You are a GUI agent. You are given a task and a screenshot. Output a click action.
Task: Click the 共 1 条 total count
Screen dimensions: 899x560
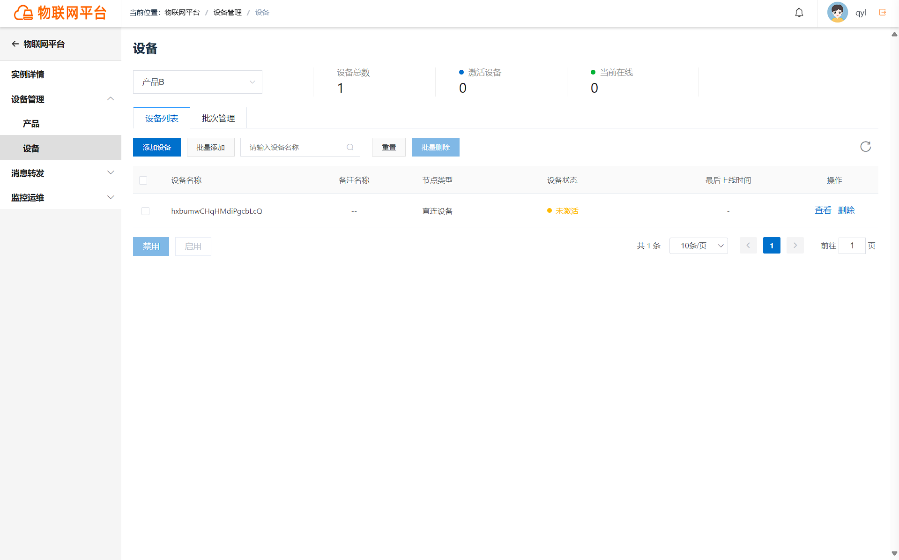[x=649, y=246]
